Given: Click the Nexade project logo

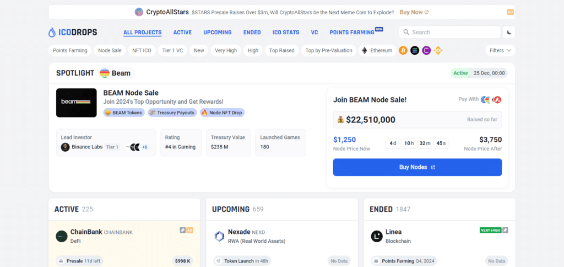Looking at the screenshot, I should (x=219, y=236).
